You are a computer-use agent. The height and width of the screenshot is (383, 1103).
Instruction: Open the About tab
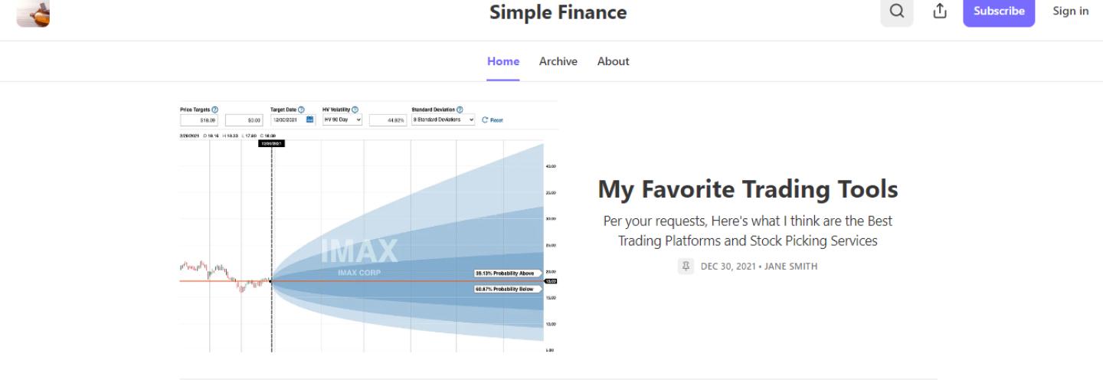(614, 61)
